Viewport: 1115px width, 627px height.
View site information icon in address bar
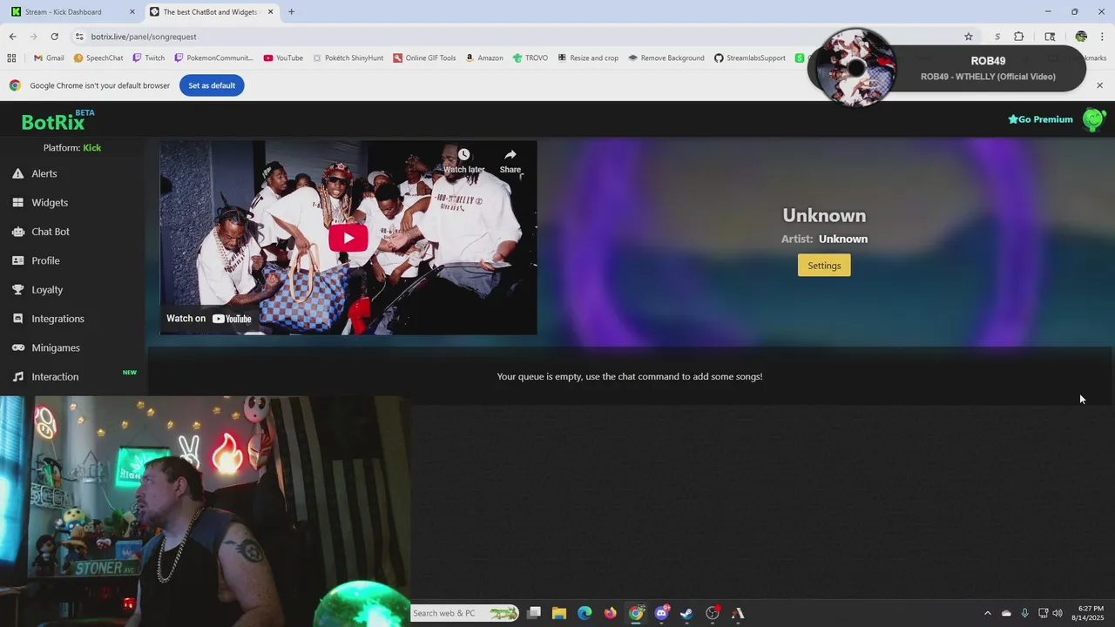point(79,37)
